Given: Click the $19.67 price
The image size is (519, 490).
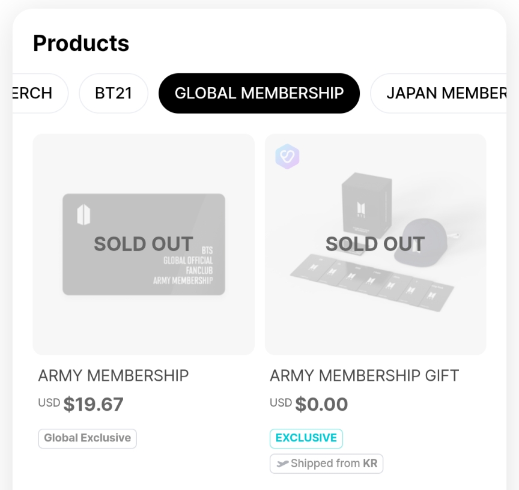Looking at the screenshot, I should (x=93, y=404).
